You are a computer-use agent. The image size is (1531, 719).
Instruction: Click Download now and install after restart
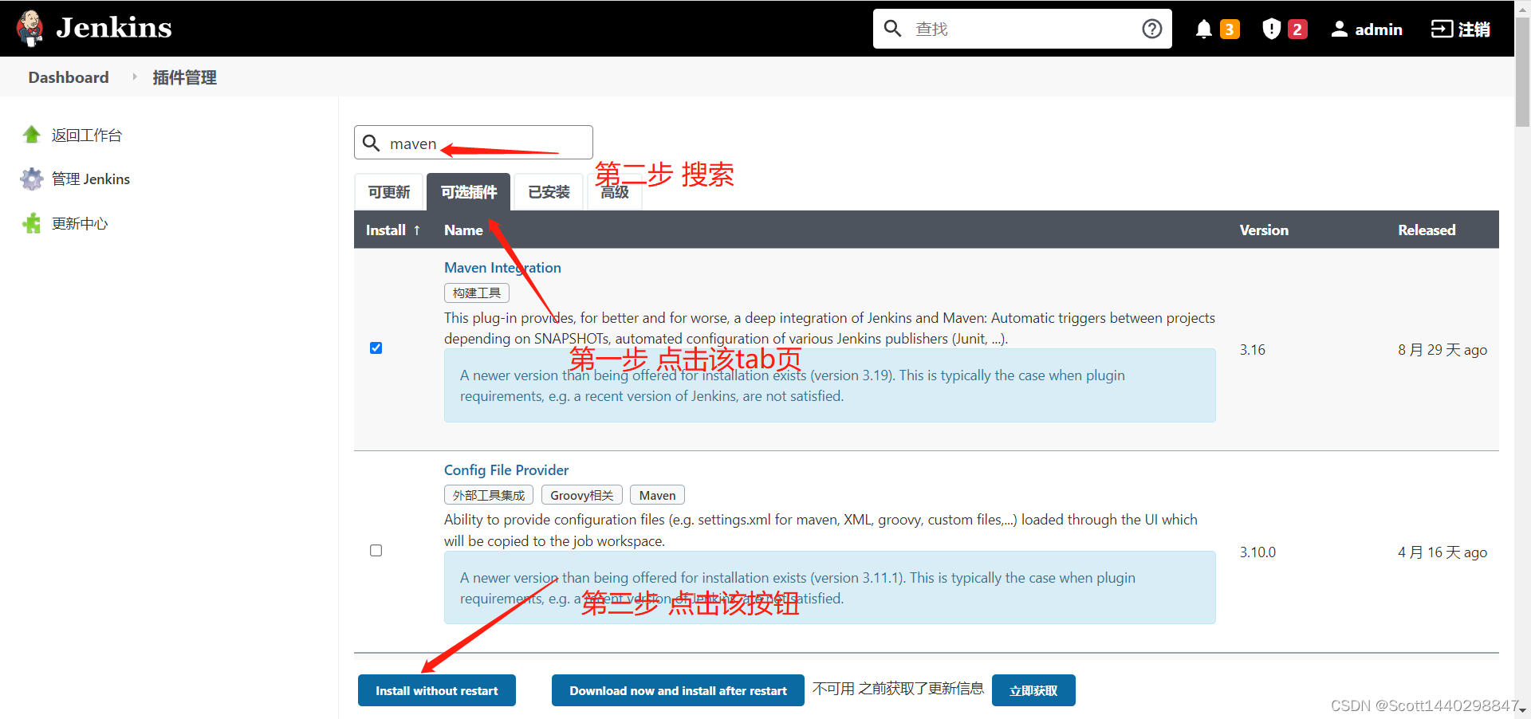pos(678,690)
